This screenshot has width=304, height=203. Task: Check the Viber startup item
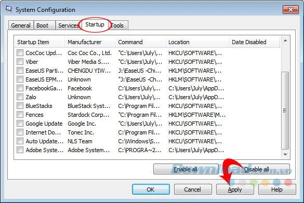pyautogui.click(x=20, y=62)
